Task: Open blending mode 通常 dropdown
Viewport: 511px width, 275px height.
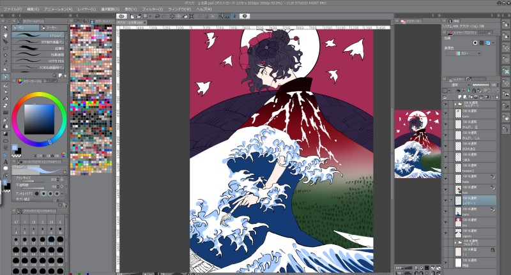Action: [457, 85]
